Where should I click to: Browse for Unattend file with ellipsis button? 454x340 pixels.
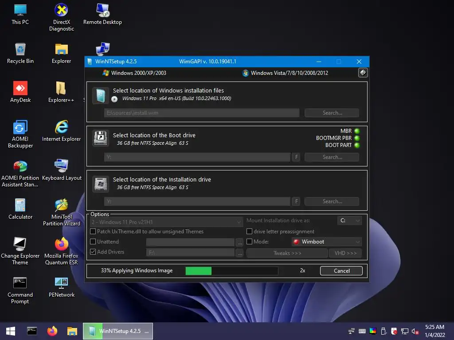pos(240,242)
